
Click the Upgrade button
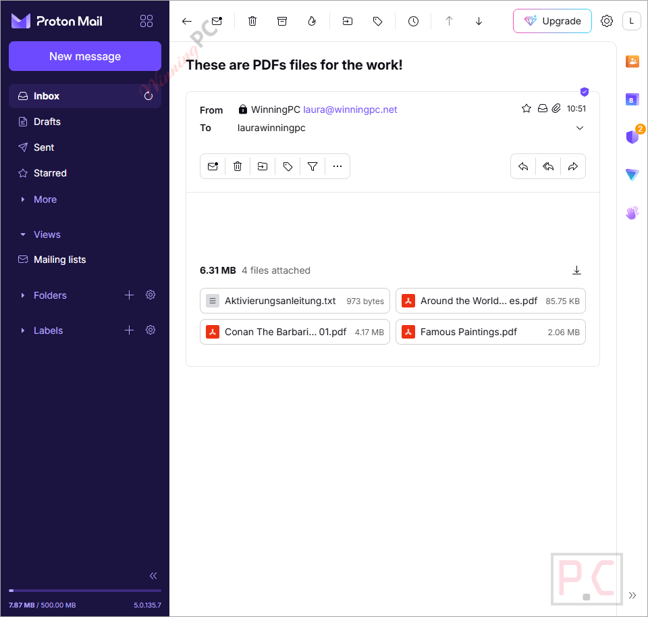[x=552, y=21]
